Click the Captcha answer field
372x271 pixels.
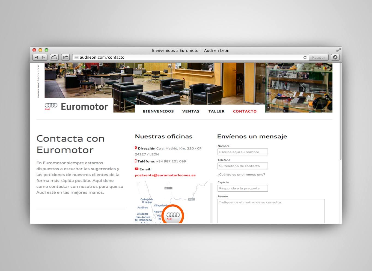pos(243,188)
